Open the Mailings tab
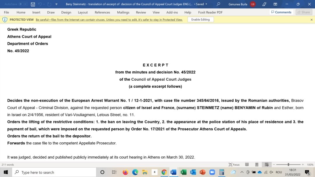Viewport: 315px width, 177px height. [123, 12]
